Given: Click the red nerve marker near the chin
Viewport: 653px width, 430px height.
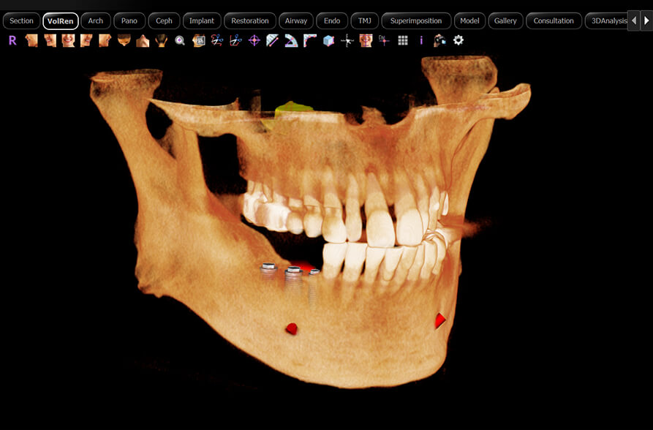Looking at the screenshot, I should [439, 320].
